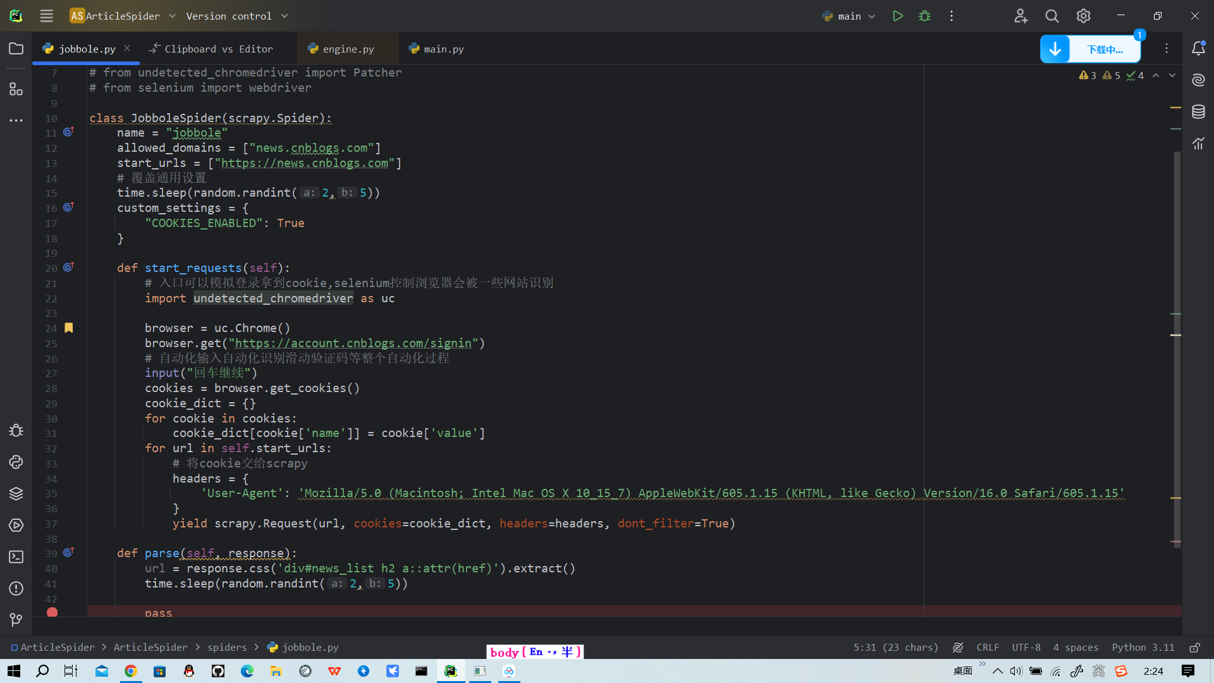Open the Git tool window
The width and height of the screenshot is (1214, 683).
(16, 620)
